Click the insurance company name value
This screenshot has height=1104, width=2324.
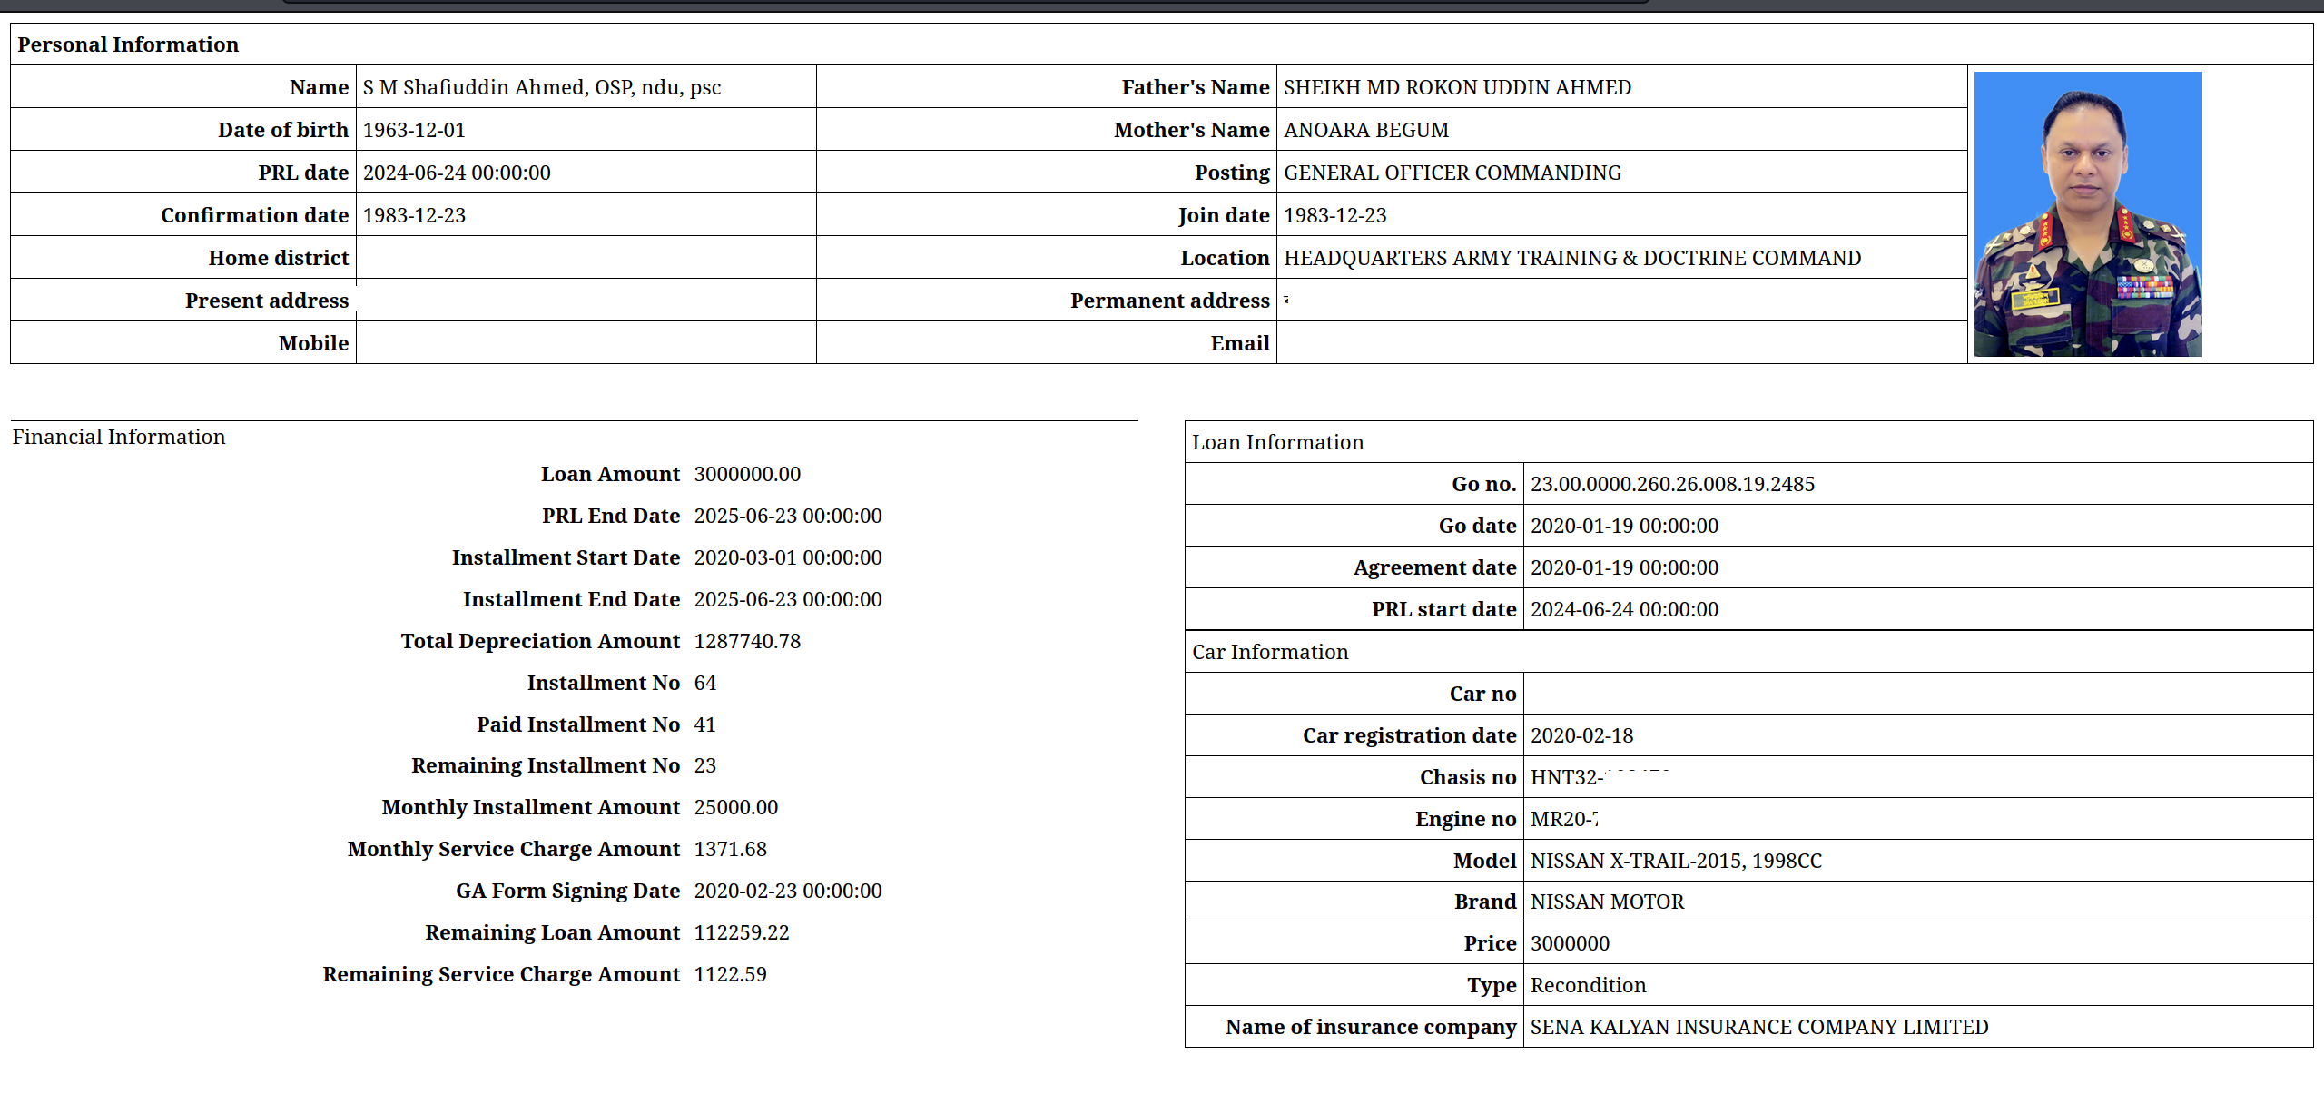tap(1758, 1027)
